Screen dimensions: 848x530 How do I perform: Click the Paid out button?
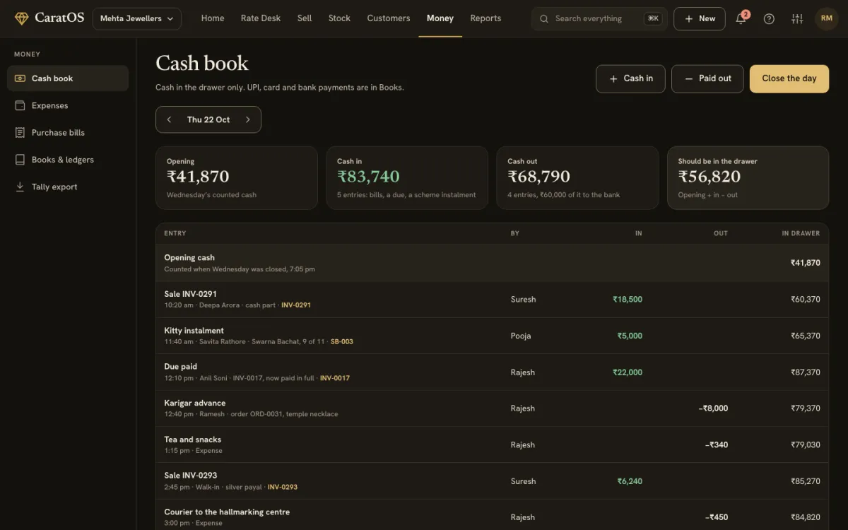coord(707,78)
